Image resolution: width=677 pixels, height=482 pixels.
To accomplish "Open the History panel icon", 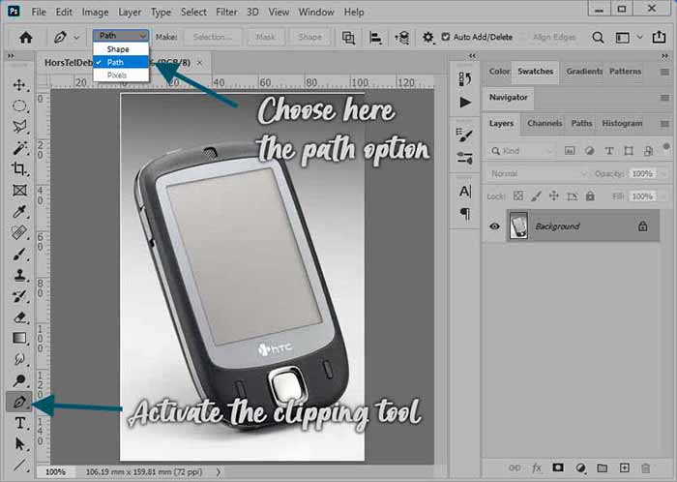I will click(465, 78).
